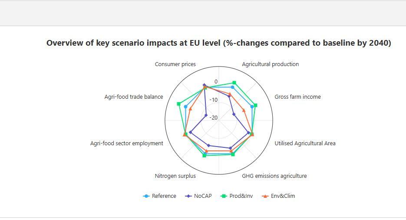
Task: Click the chart title about scenario impacts
Action: (218, 43)
